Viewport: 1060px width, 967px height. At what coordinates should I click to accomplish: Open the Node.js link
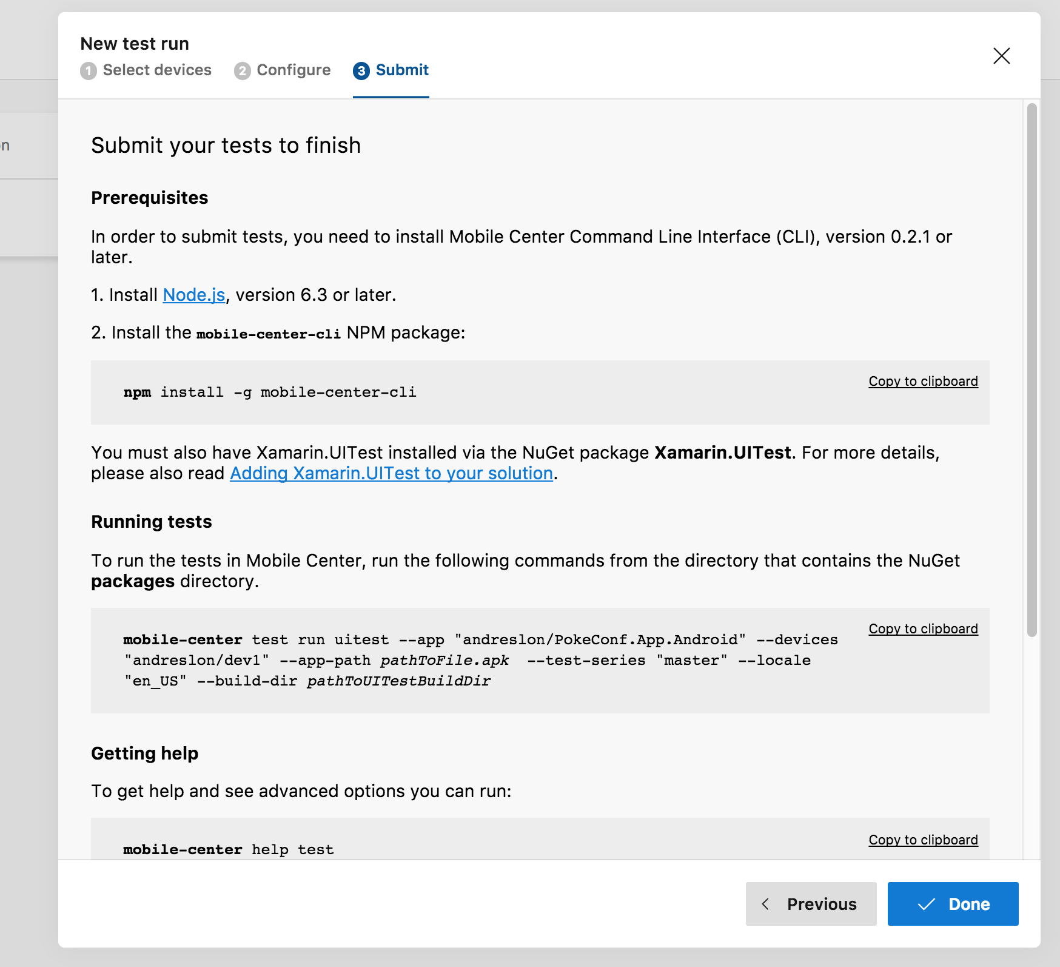coord(194,295)
